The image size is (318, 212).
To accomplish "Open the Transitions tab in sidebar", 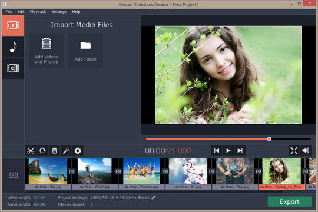I will click(x=13, y=68).
